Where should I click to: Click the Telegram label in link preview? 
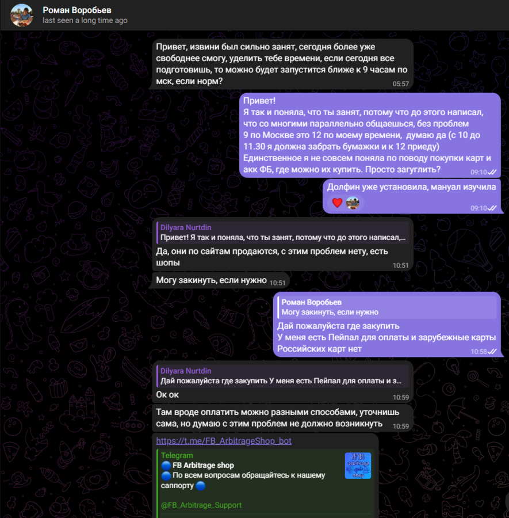(x=177, y=455)
